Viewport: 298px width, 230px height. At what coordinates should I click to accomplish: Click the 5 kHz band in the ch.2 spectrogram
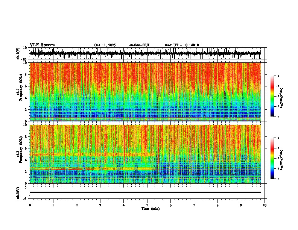pyautogui.click(x=93, y=154)
